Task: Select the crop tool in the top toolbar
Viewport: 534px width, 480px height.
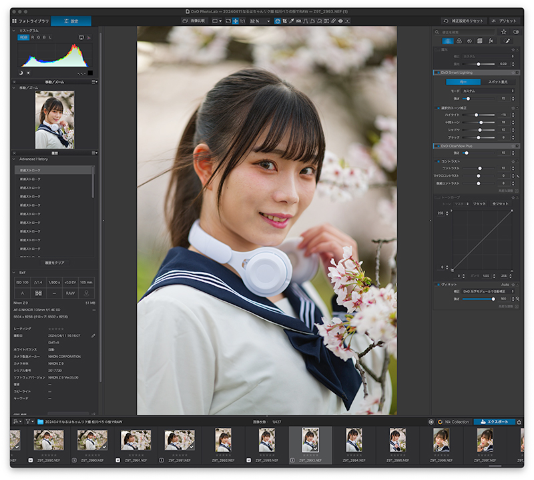Action: 284,21
